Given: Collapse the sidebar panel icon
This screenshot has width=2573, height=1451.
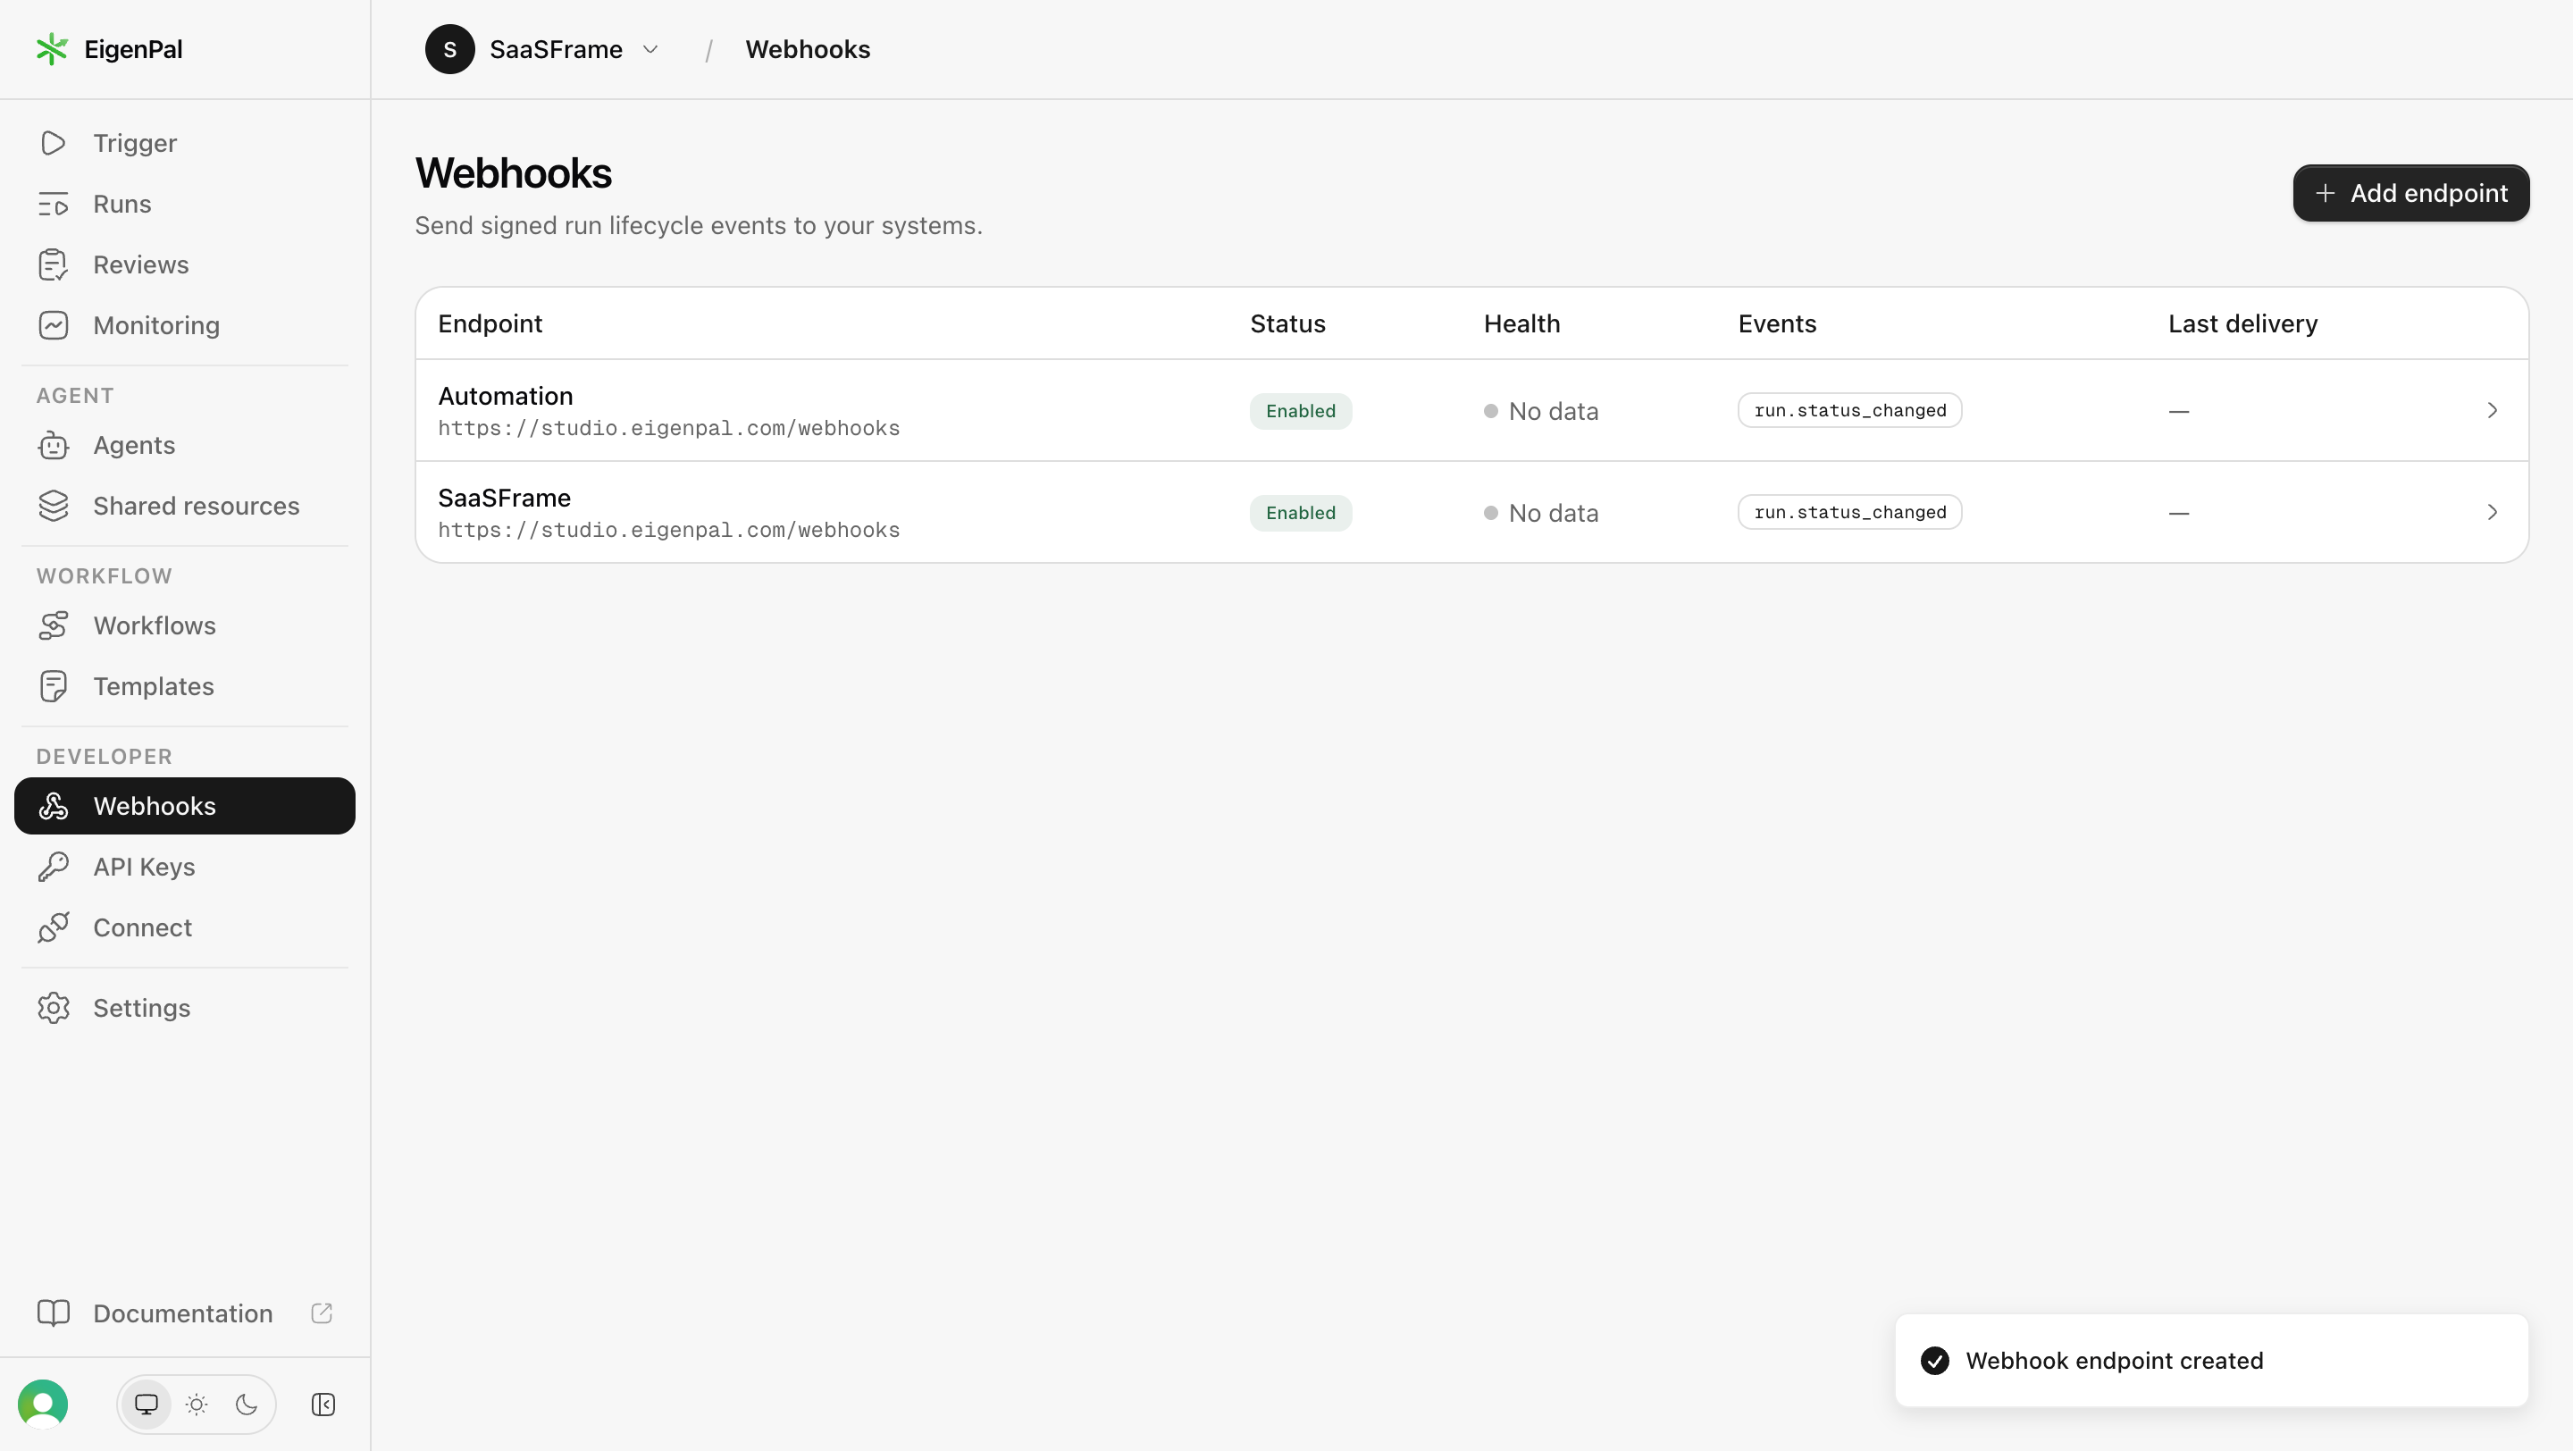Looking at the screenshot, I should tap(323, 1405).
